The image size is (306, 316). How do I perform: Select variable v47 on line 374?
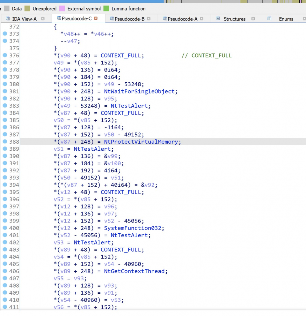click(x=72, y=41)
